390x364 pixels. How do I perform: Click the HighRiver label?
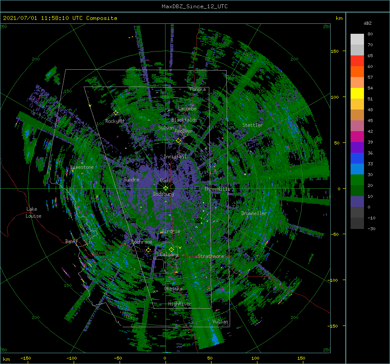(x=180, y=304)
